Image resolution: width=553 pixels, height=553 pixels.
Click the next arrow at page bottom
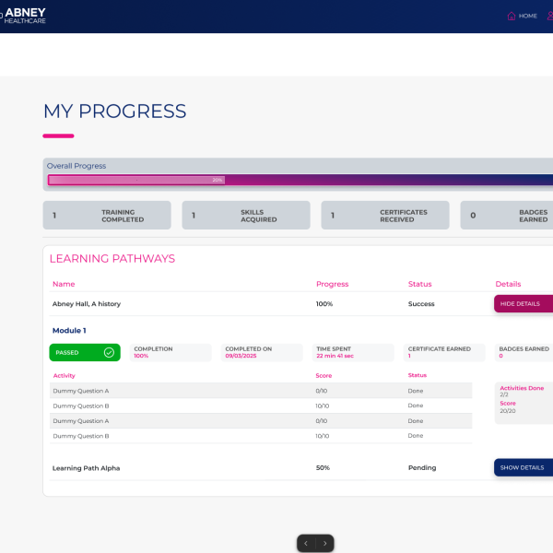(x=324, y=544)
